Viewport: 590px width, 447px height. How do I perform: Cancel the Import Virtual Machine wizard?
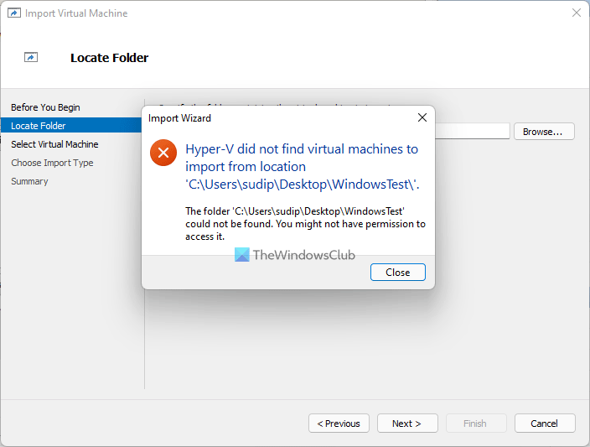tap(545, 424)
